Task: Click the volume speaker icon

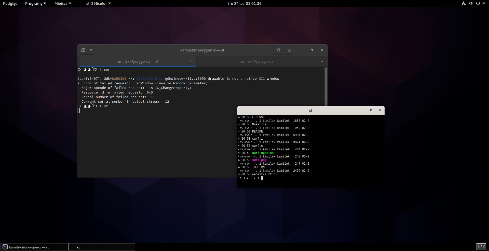Action: 471,4
